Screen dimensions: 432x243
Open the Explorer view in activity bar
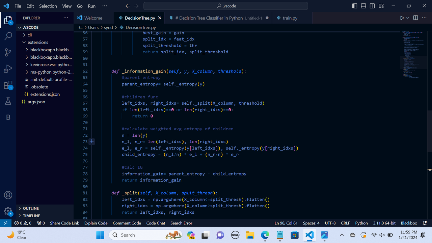coord(8,20)
